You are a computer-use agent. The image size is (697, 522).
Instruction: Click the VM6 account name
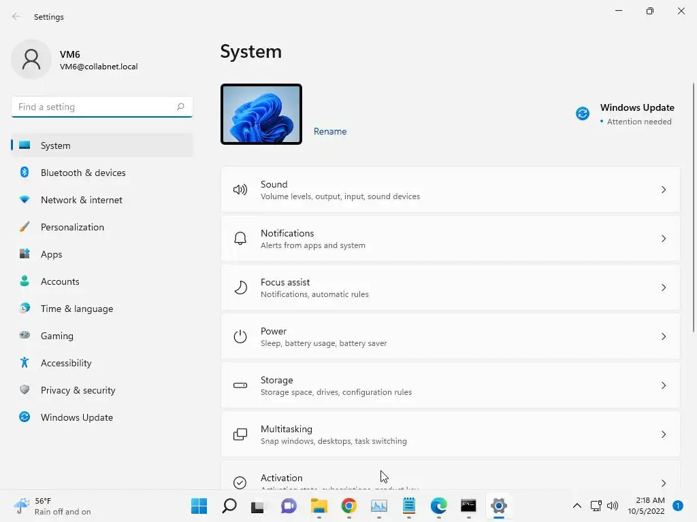point(70,54)
